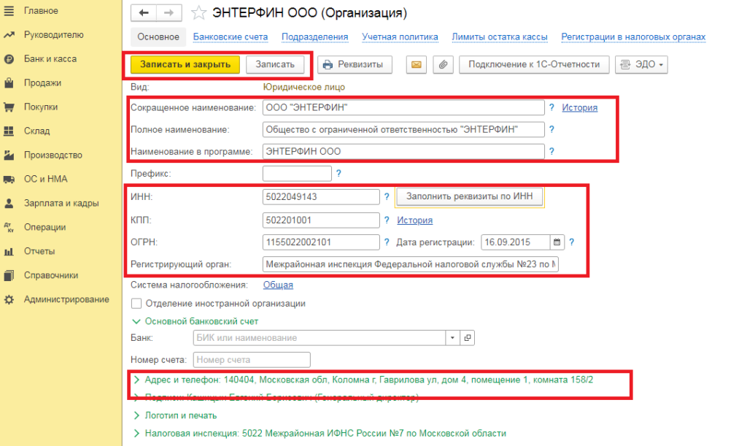Screen dimensions: 747x446
Task: Click into the Дата регистрации date field
Action: [x=516, y=242]
